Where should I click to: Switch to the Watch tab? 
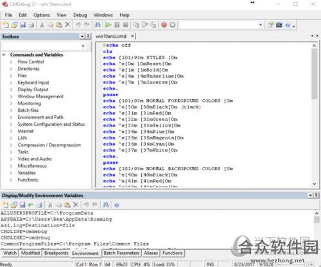point(10,253)
